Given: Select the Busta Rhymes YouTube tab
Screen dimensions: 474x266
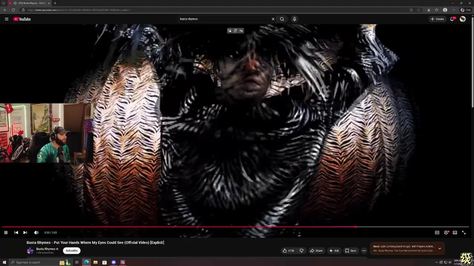Looking at the screenshot, I should point(30,3).
